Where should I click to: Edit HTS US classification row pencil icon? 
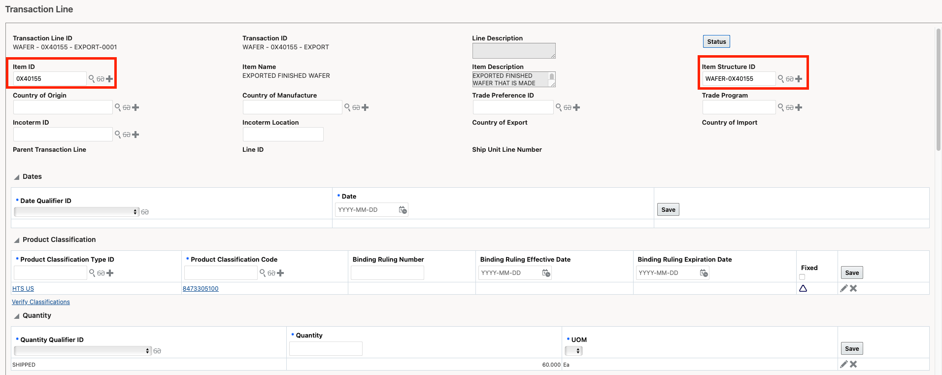(x=844, y=288)
